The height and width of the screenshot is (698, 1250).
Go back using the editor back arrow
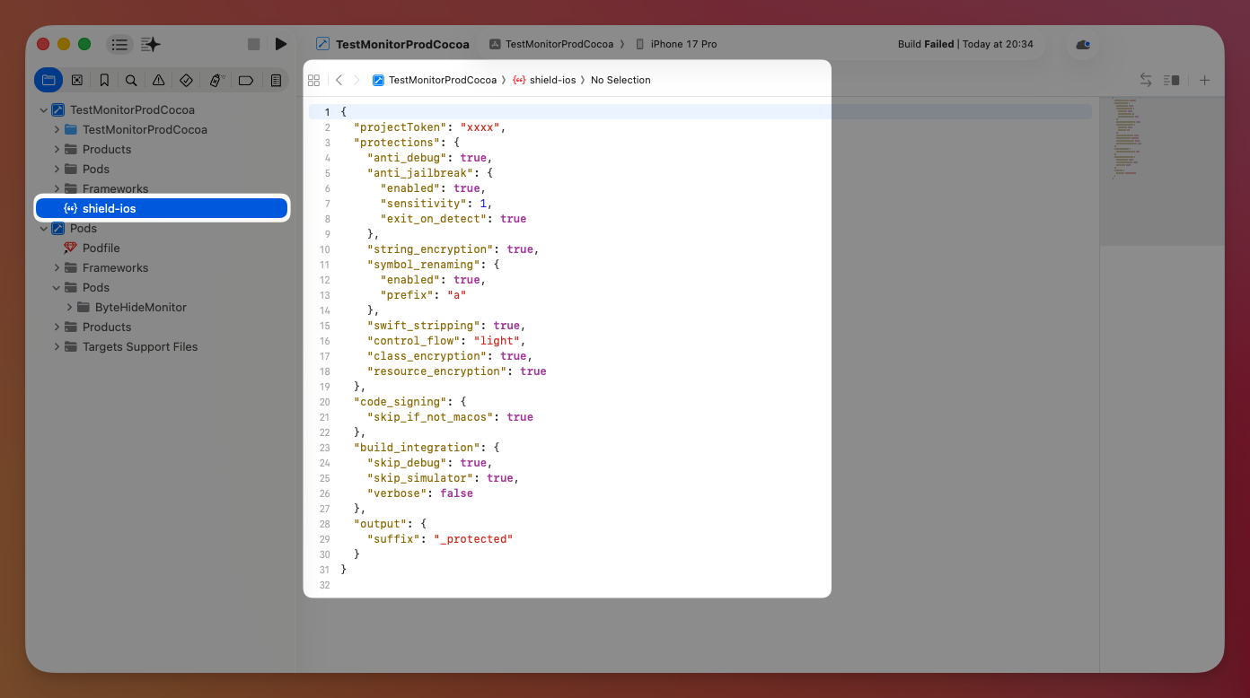[339, 80]
